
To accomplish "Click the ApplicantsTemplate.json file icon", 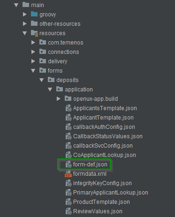I will pos(68,108).
